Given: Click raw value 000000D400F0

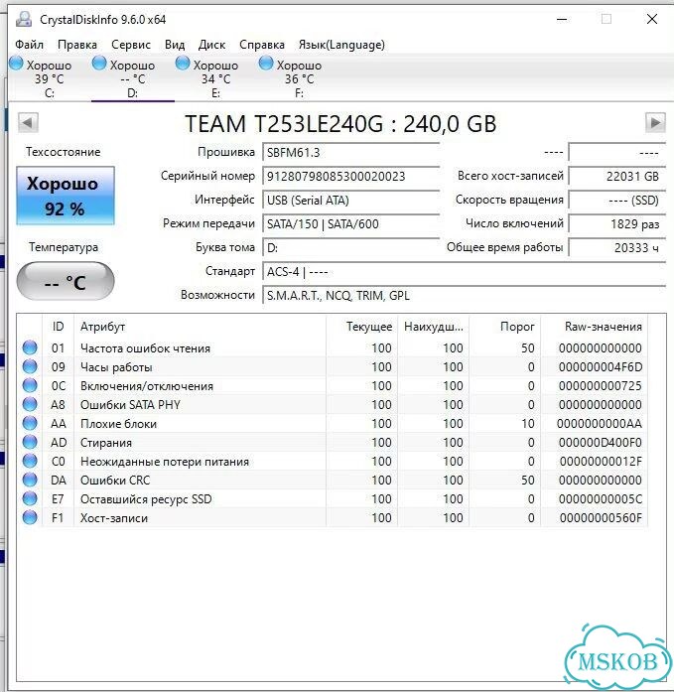Looking at the screenshot, I should pos(600,442).
